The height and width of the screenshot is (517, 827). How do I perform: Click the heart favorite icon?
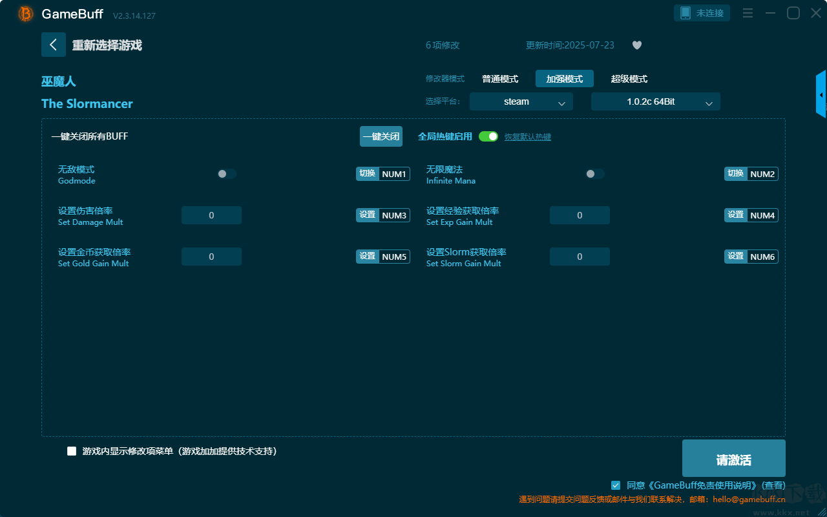[637, 45]
